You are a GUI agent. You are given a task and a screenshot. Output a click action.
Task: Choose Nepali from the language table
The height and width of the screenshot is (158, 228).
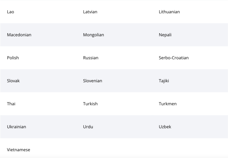tap(165, 35)
